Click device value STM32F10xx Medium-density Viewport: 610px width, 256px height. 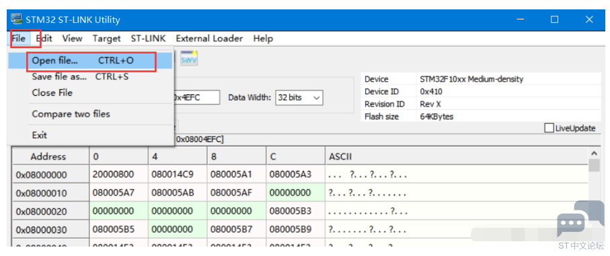(471, 79)
